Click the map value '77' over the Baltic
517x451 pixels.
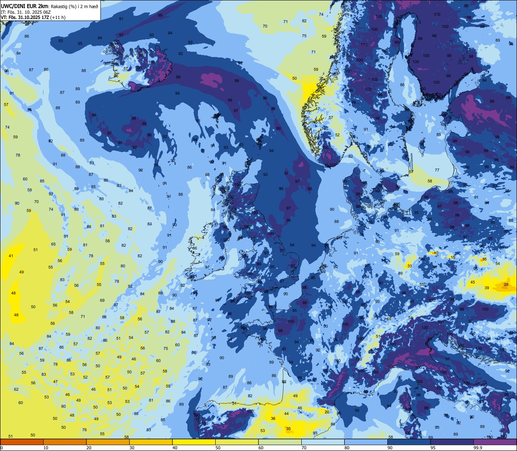click(437, 170)
